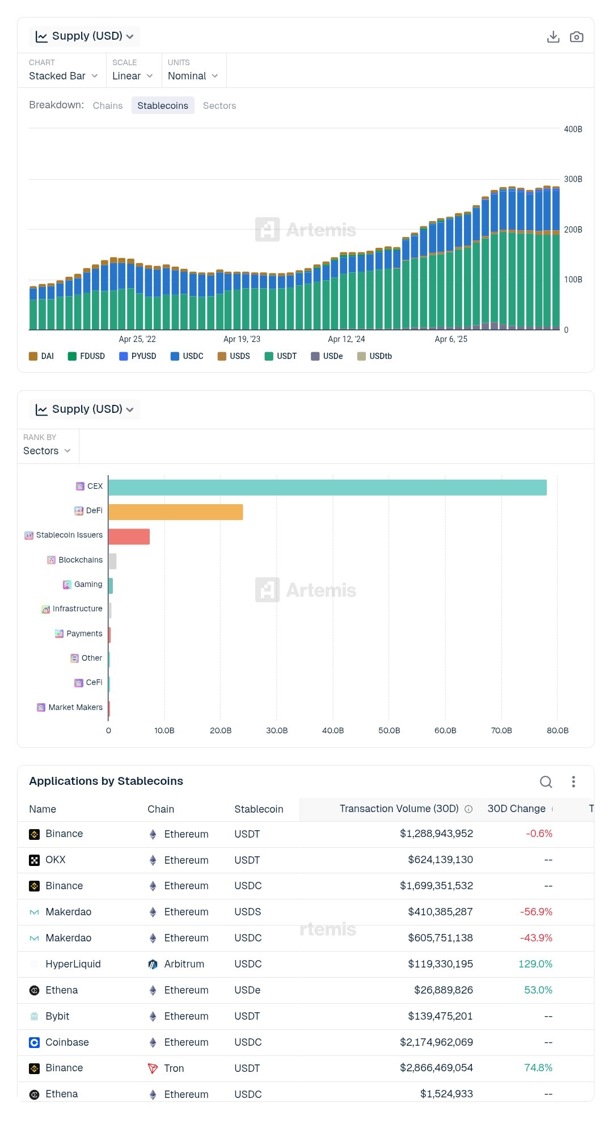
Task: Sort by the 30D Change column header
Action: click(x=516, y=809)
